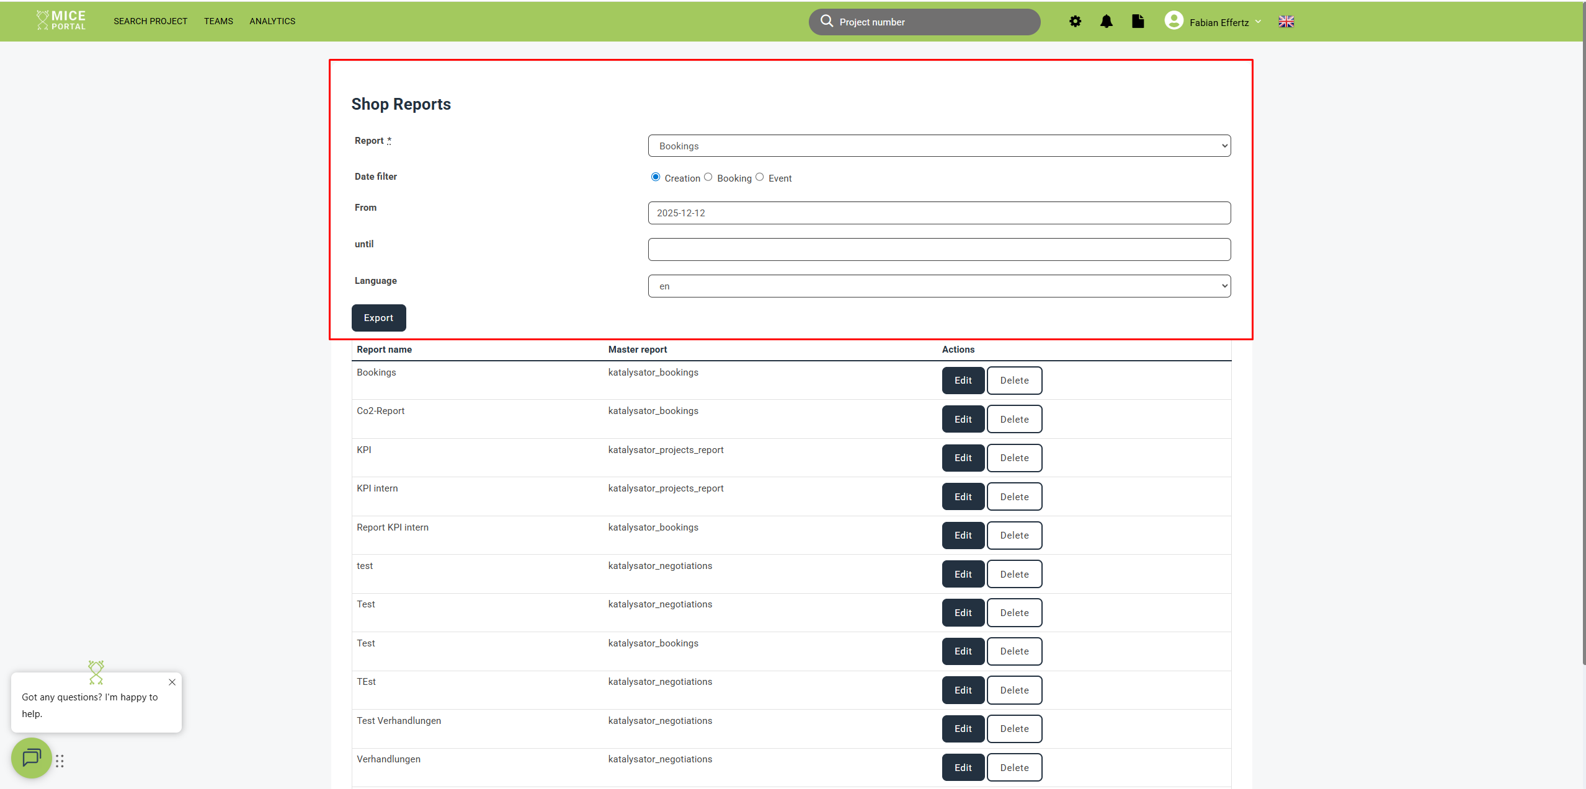
Task: Open the Analytics menu
Action: (272, 21)
